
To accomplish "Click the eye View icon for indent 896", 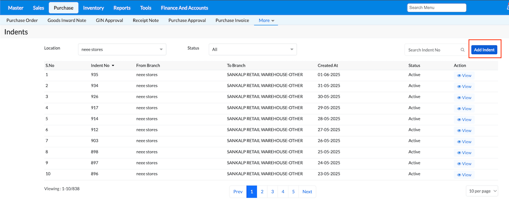I will [x=459, y=175].
